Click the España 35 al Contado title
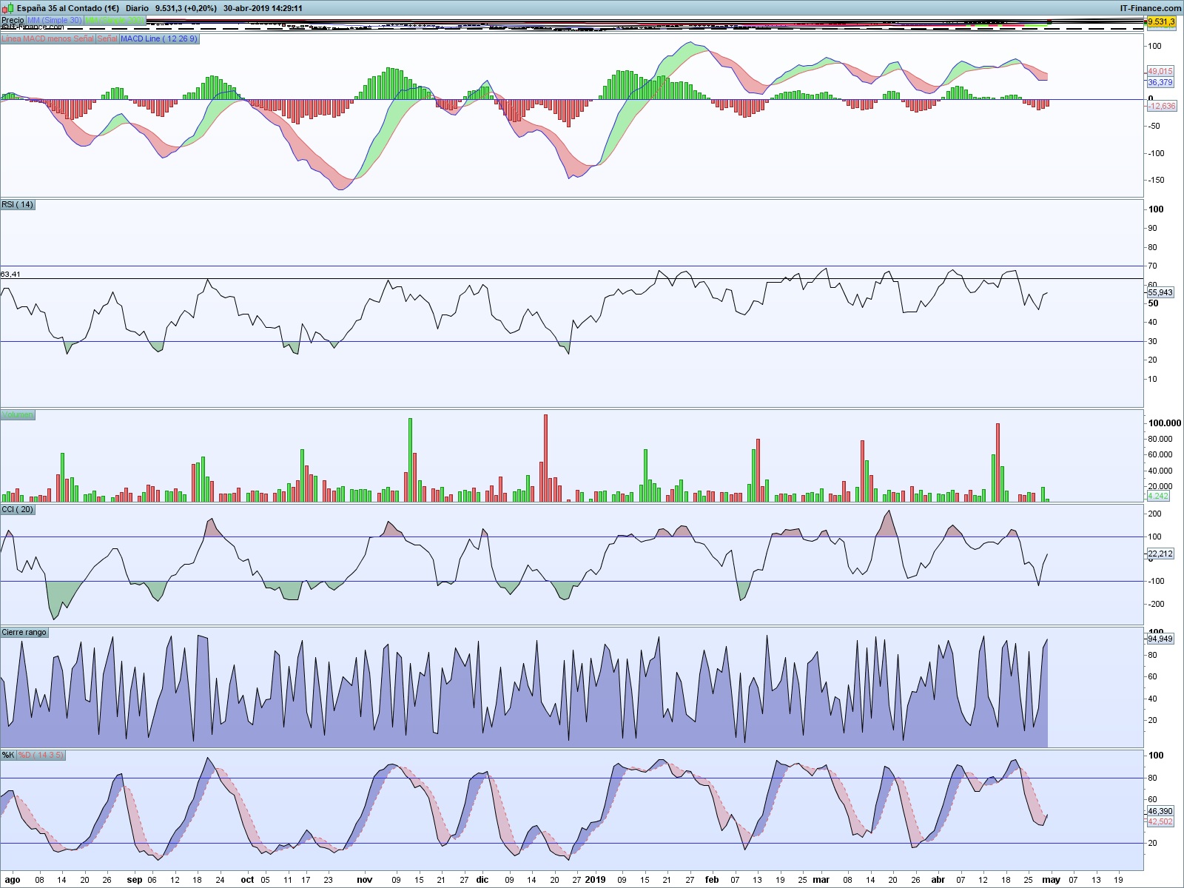1184x888 pixels. pos(68,8)
